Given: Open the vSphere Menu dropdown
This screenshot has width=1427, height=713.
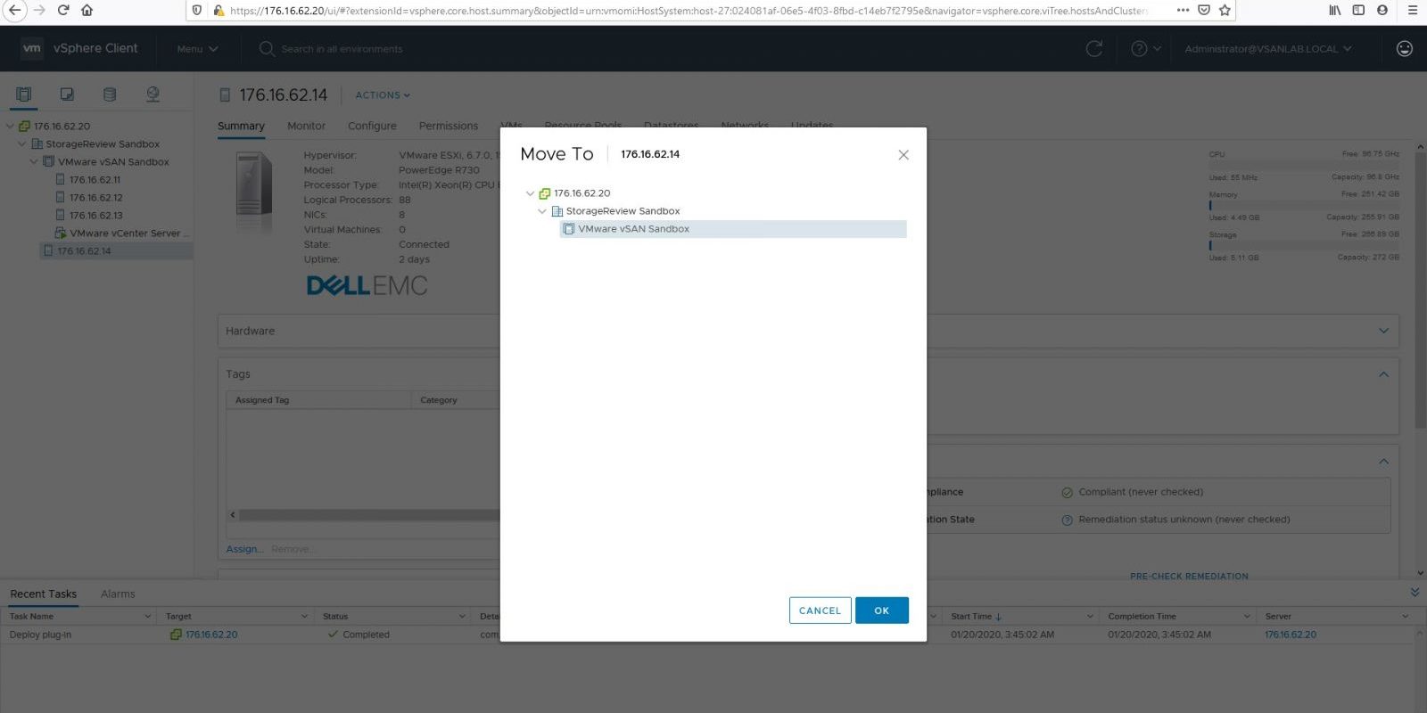Looking at the screenshot, I should [197, 49].
